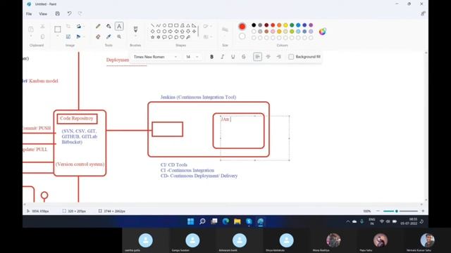Open the Edit colours wheel
Viewport: 451px width, 253px height.
coord(323,31)
